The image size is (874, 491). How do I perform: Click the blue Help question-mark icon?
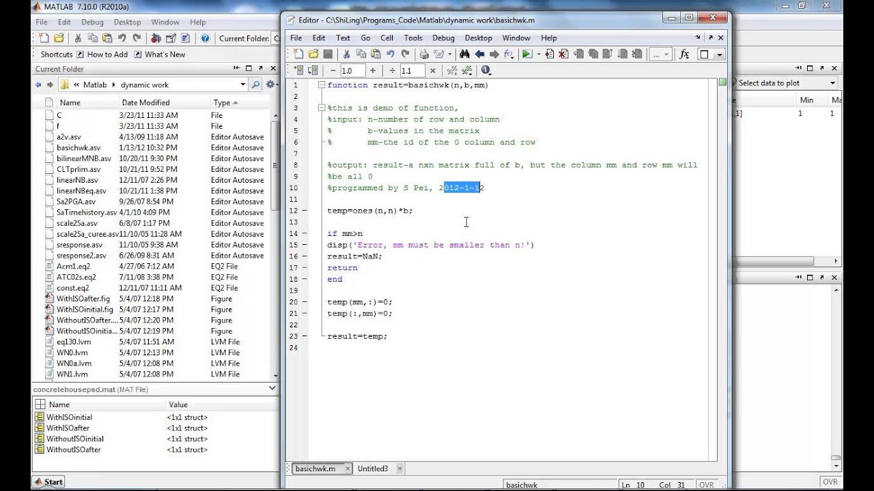pyautogui.click(x=205, y=38)
